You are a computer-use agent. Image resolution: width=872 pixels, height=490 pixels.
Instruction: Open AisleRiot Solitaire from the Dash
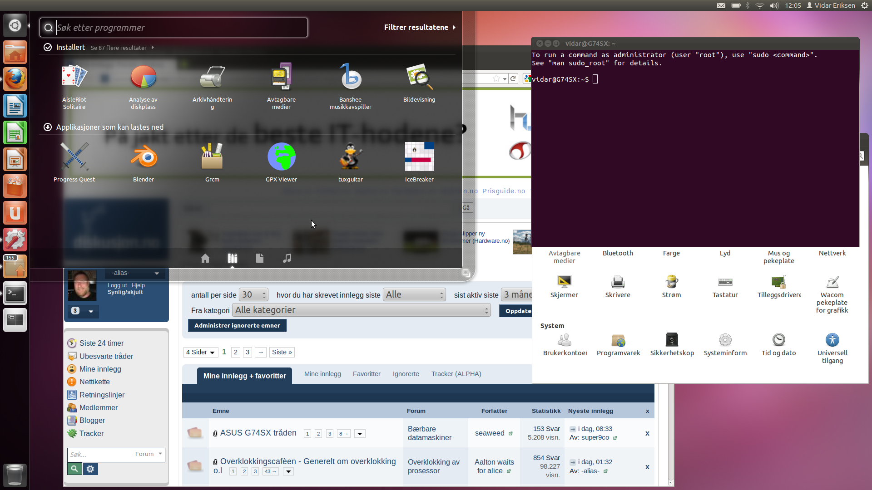coord(74,86)
